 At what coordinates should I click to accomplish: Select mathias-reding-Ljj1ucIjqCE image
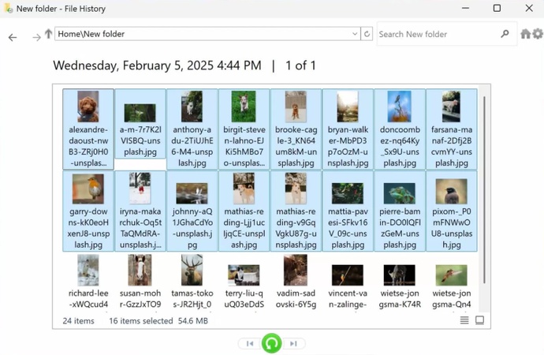coord(244,211)
